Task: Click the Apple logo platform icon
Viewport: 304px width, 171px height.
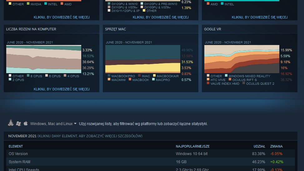Action: 26,123
